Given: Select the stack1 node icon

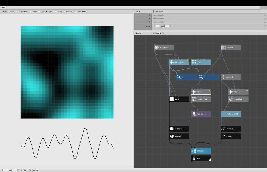Looking at the screenshot, I should 194,158.
